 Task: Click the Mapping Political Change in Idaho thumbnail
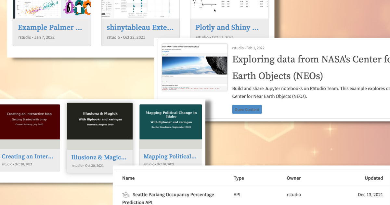(x=171, y=122)
